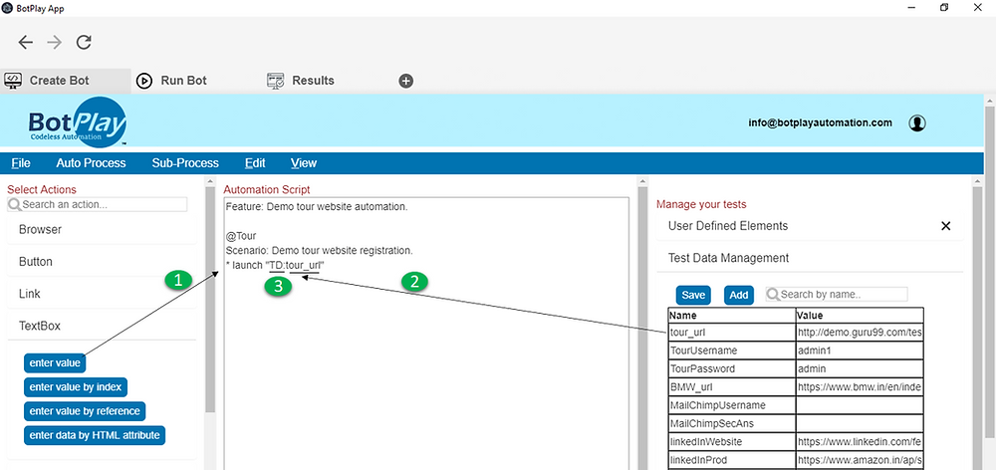Collapse the TextBox actions group
The height and width of the screenshot is (470, 996).
click(102, 326)
